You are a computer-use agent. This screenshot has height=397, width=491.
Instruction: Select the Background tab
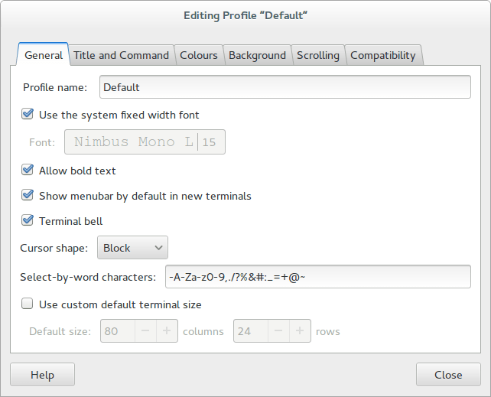257,55
